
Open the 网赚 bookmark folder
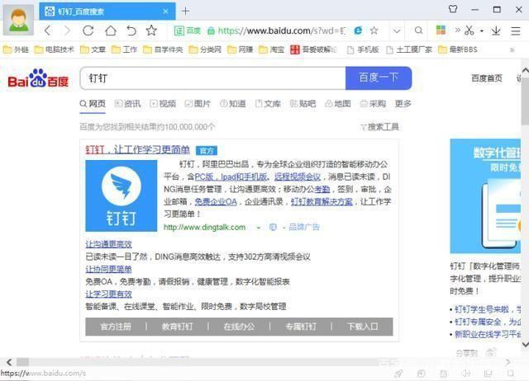click(x=241, y=49)
